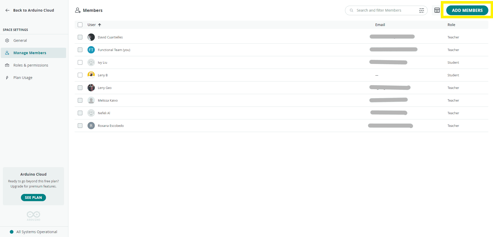
Task: Switch to the Manage Members section
Action: pos(30,53)
